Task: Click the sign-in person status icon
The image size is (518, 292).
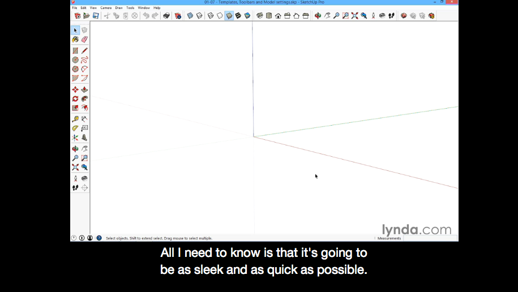Action: [x=90, y=238]
